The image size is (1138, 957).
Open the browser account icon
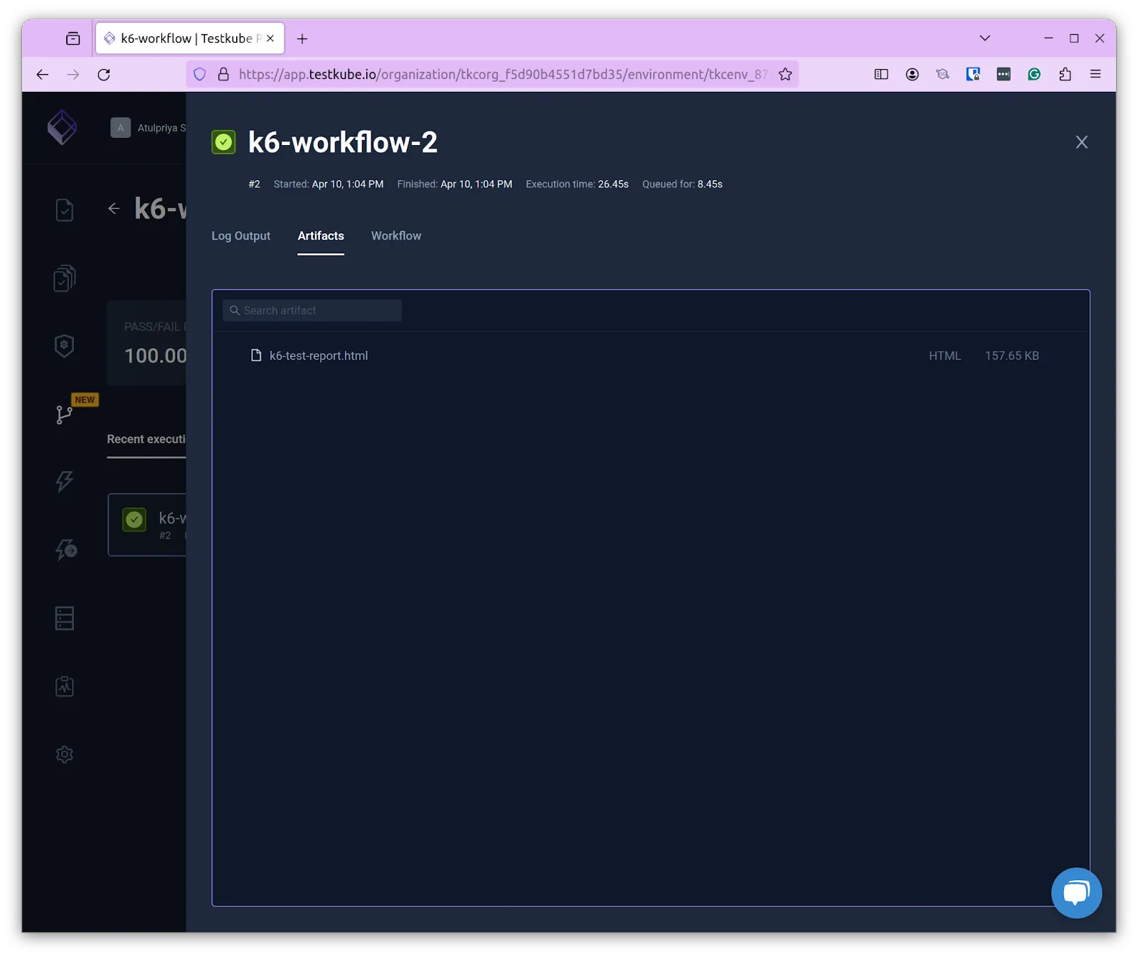pyautogui.click(x=912, y=74)
